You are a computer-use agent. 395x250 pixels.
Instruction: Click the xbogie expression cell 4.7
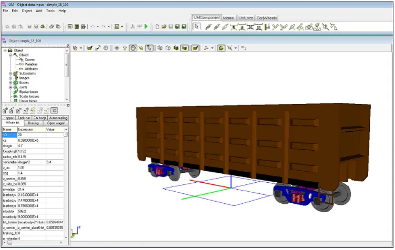[x=32, y=146]
